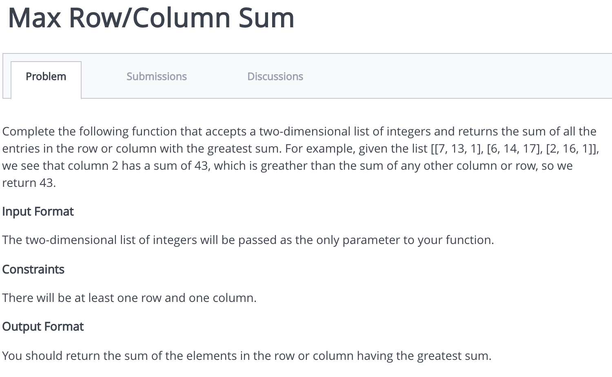Click the "[[7, 13, 1]" example row
The image size is (612, 377).
click(x=457, y=149)
